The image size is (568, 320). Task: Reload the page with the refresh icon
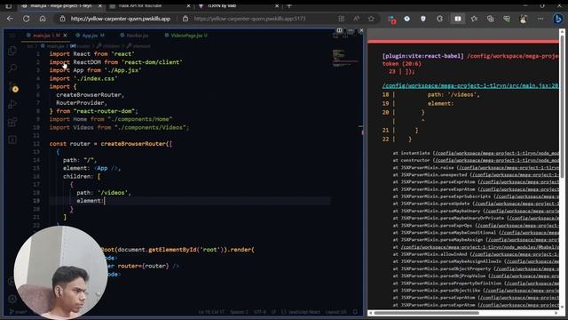[26, 19]
